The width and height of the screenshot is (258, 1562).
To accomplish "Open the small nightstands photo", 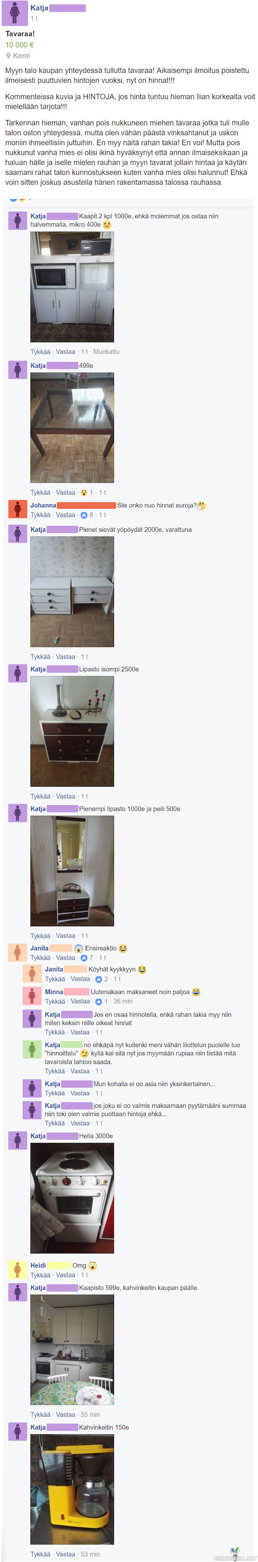I will point(72,591).
